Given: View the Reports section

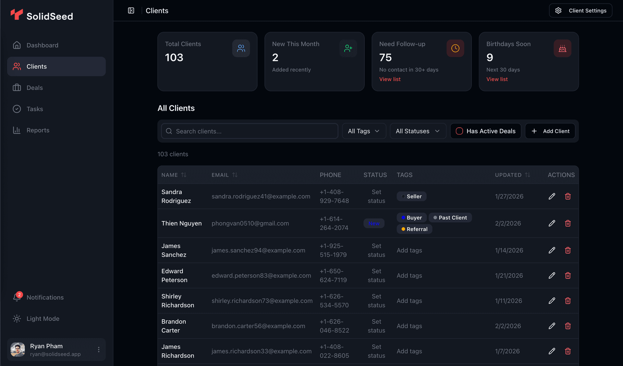Looking at the screenshot, I should pos(38,130).
